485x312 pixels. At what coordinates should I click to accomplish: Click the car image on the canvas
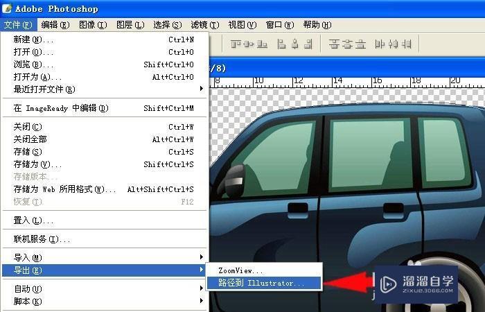347,207
